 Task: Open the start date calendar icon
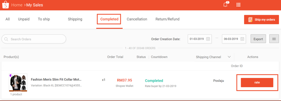pos(208,39)
